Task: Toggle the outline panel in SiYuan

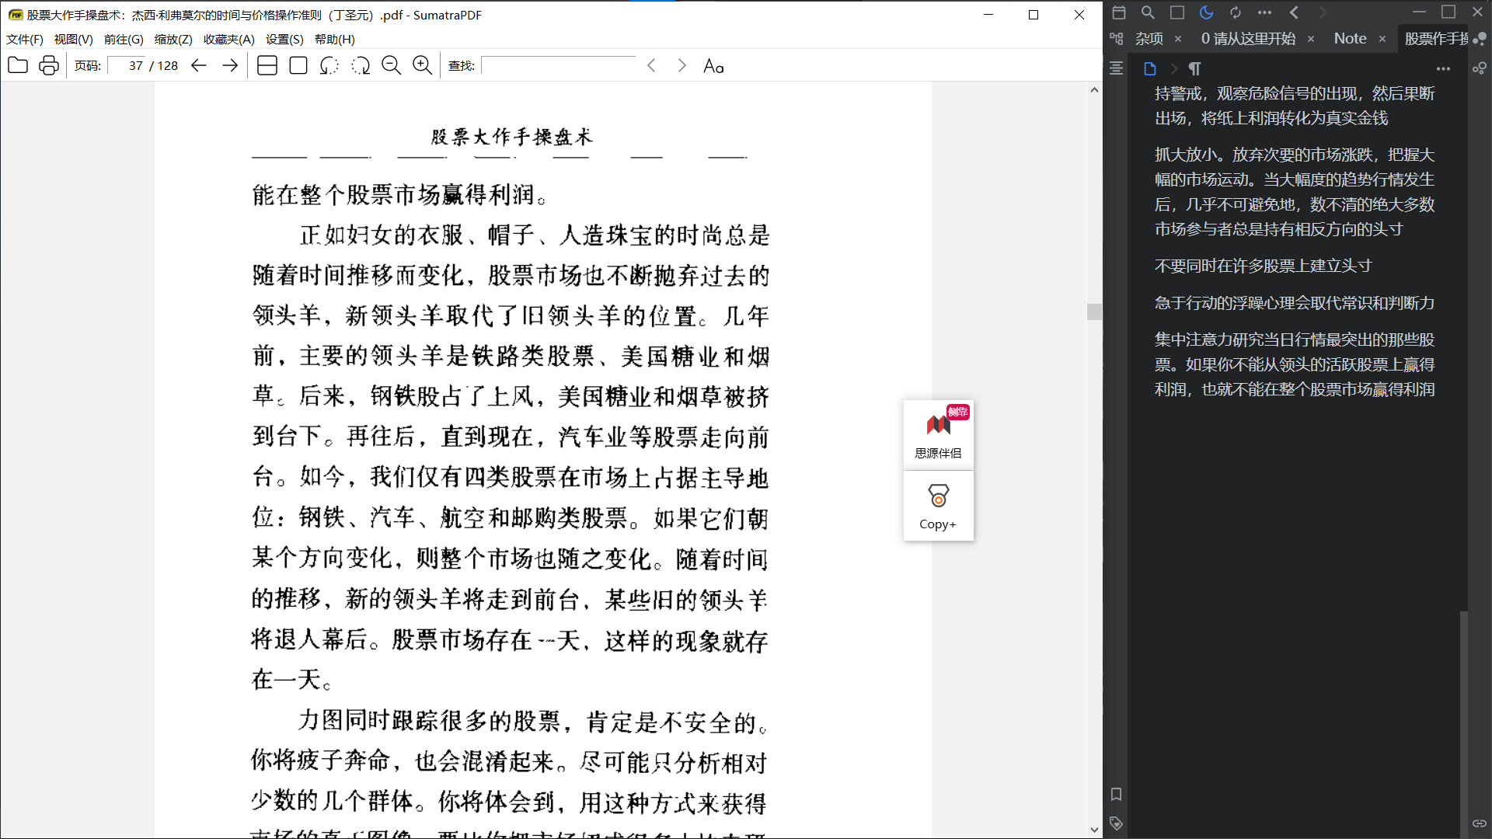Action: point(1115,68)
